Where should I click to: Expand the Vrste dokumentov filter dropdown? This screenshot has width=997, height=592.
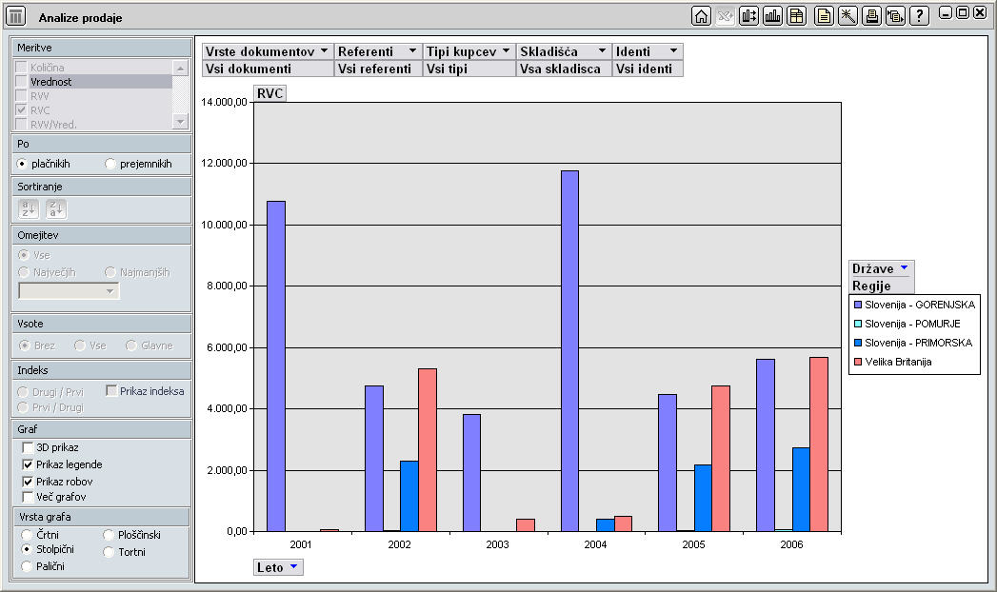[x=324, y=51]
